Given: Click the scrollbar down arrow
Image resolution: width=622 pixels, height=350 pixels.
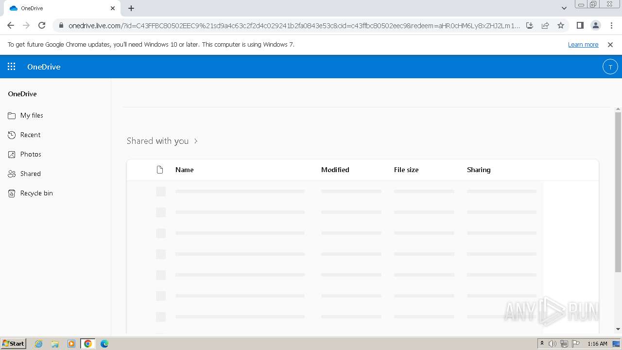Looking at the screenshot, I should [x=618, y=329].
